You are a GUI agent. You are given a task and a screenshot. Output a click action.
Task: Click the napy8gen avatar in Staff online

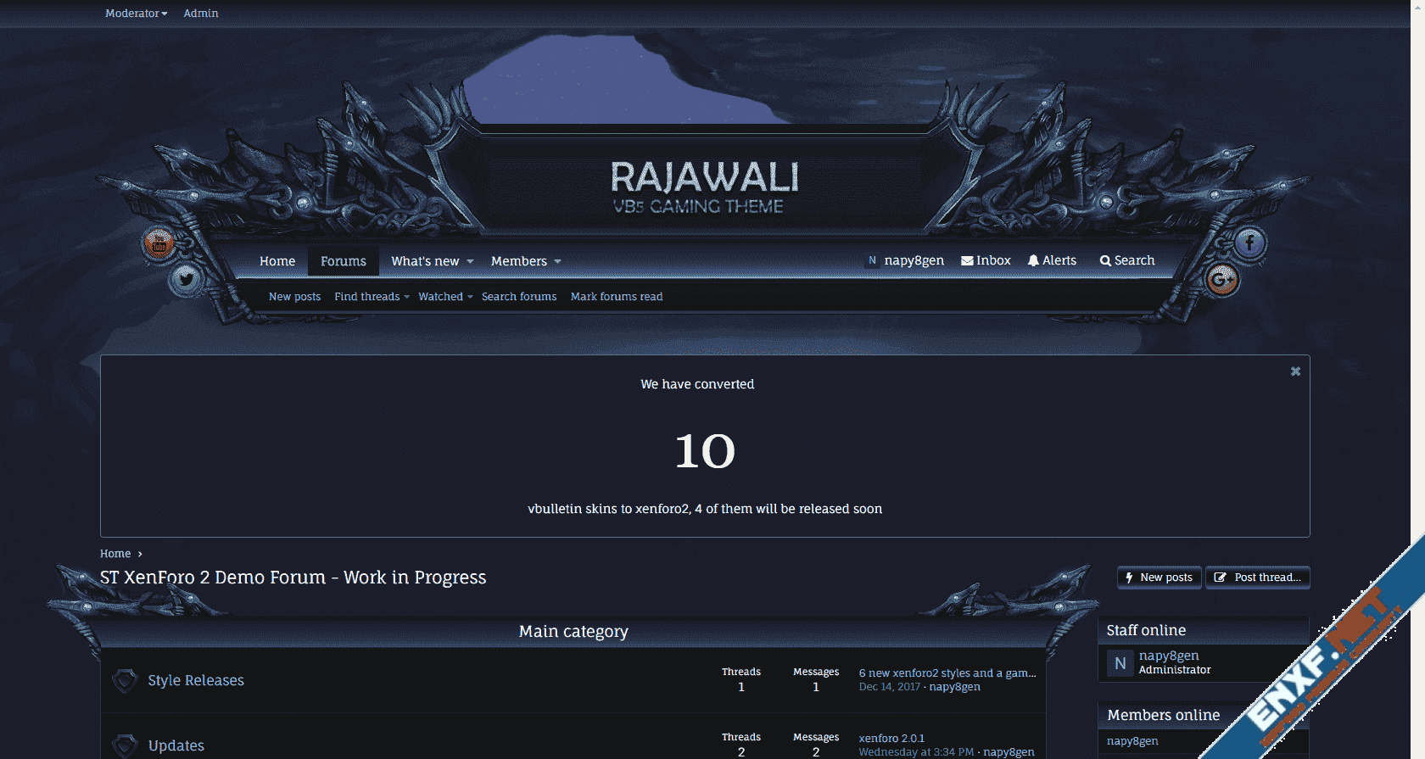[x=1120, y=663]
